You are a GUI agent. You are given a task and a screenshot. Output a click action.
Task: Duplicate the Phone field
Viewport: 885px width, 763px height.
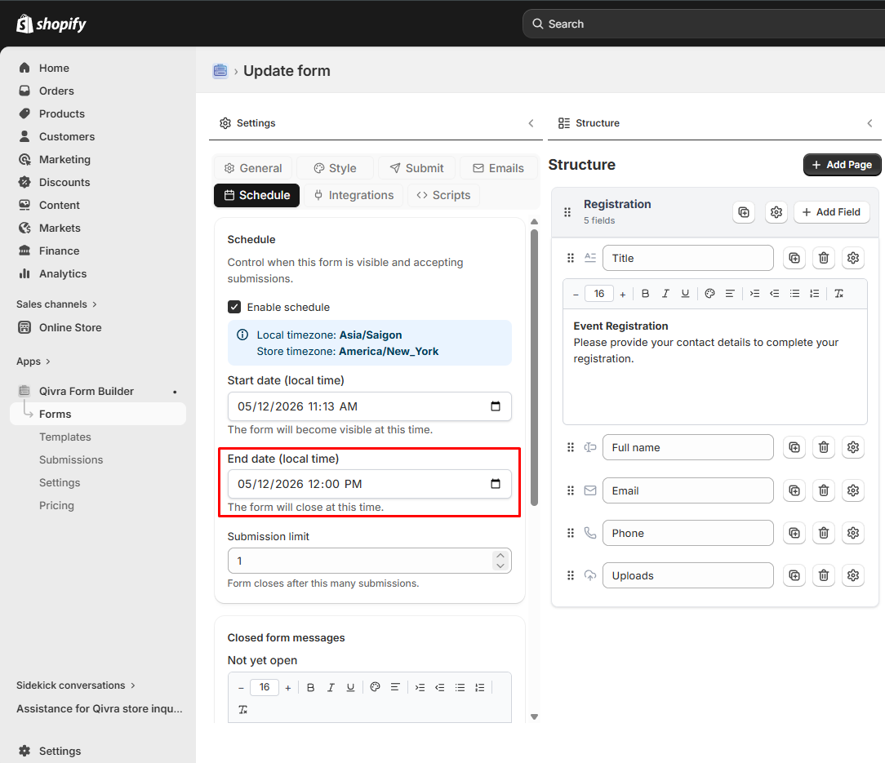click(x=794, y=533)
